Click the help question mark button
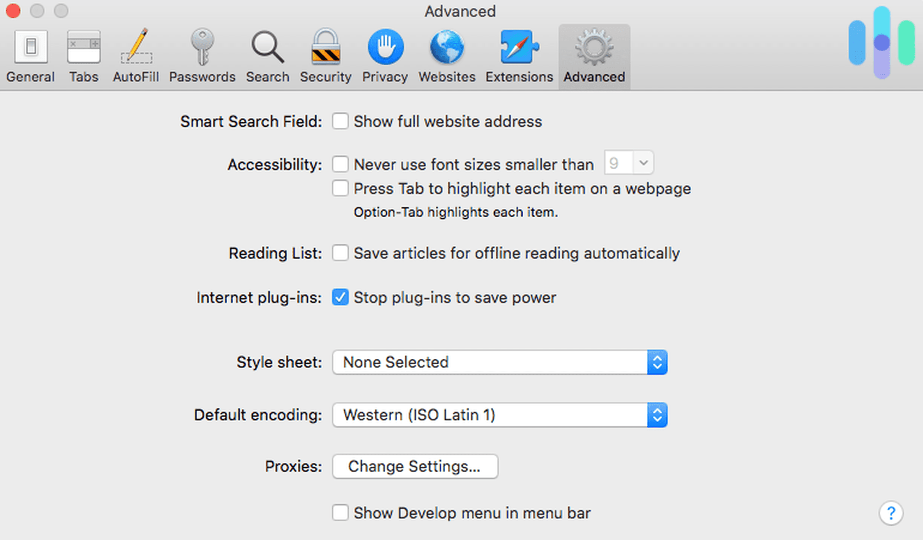923x540 pixels. click(891, 513)
